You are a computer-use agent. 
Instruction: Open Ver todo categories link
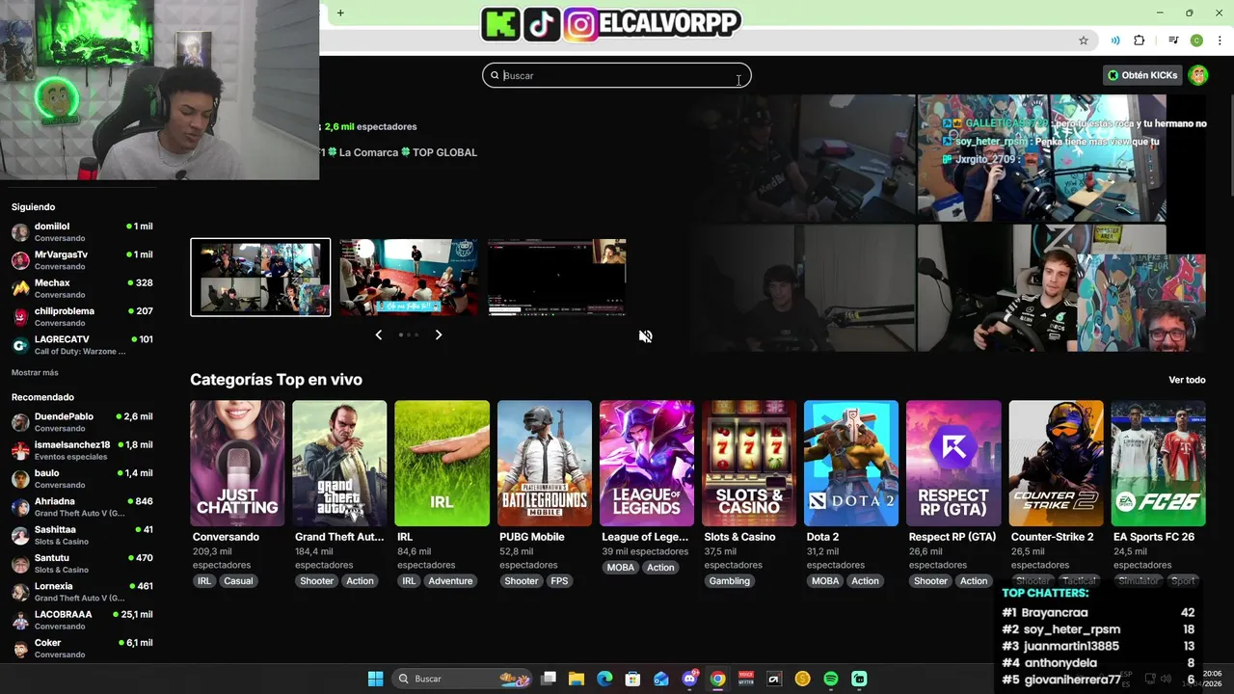point(1187,380)
